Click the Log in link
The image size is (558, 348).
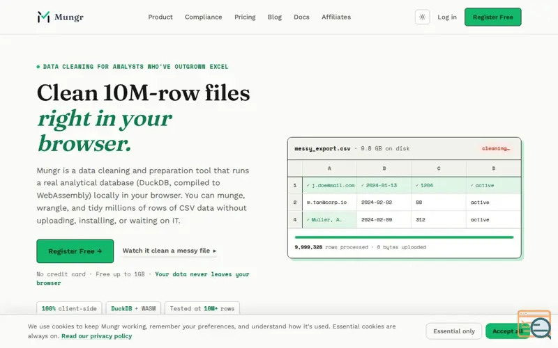(446, 17)
